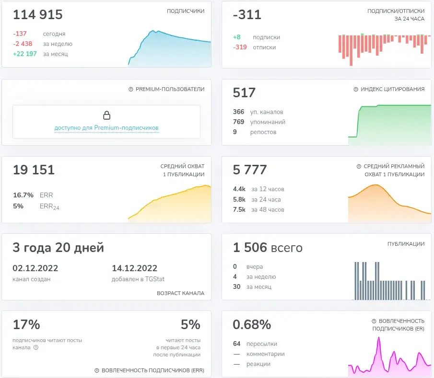Click the '4.4k за 12 часов' row
This screenshot has height=378, width=434.
pyautogui.click(x=258, y=189)
